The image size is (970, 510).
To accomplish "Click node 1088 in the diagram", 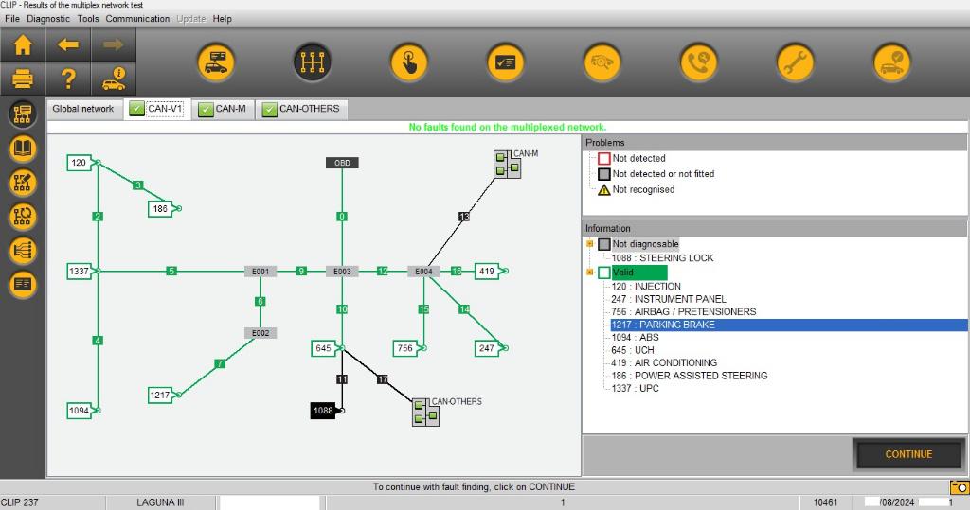I will point(323,411).
